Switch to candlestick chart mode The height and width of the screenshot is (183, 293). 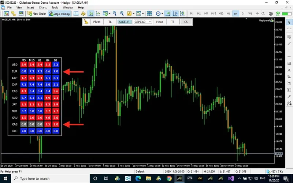91,14
